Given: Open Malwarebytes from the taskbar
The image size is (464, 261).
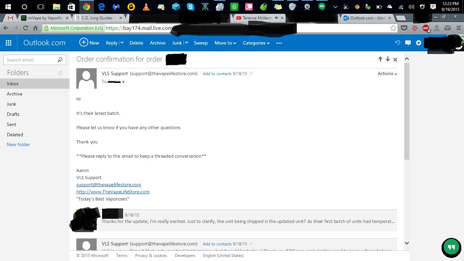Looking at the screenshot, I should (x=116, y=6).
